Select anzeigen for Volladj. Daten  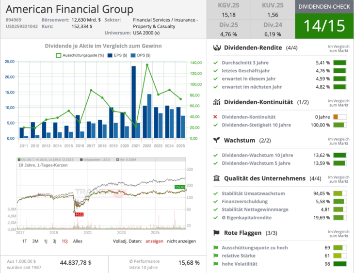coord(154,241)
